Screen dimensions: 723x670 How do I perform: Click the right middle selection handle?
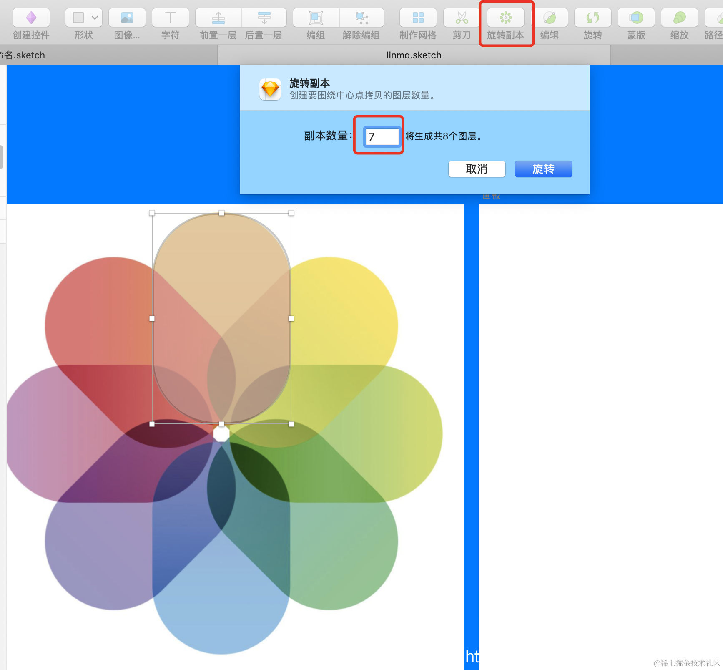[291, 318]
